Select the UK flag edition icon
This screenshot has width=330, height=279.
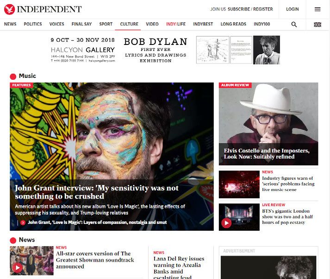tap(318, 25)
